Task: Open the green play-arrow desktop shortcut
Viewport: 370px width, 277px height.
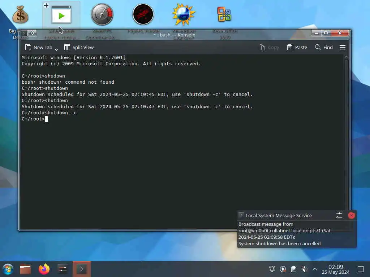Action: click(x=61, y=14)
